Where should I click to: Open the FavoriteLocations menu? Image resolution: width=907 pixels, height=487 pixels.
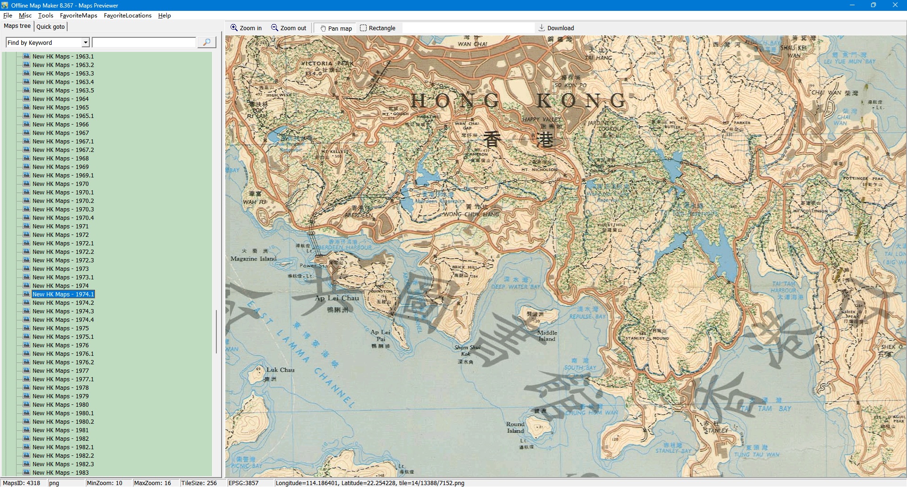128,15
